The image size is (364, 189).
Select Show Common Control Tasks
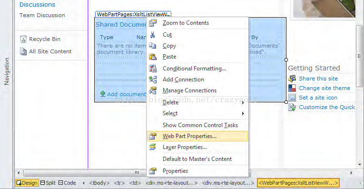click(197, 125)
